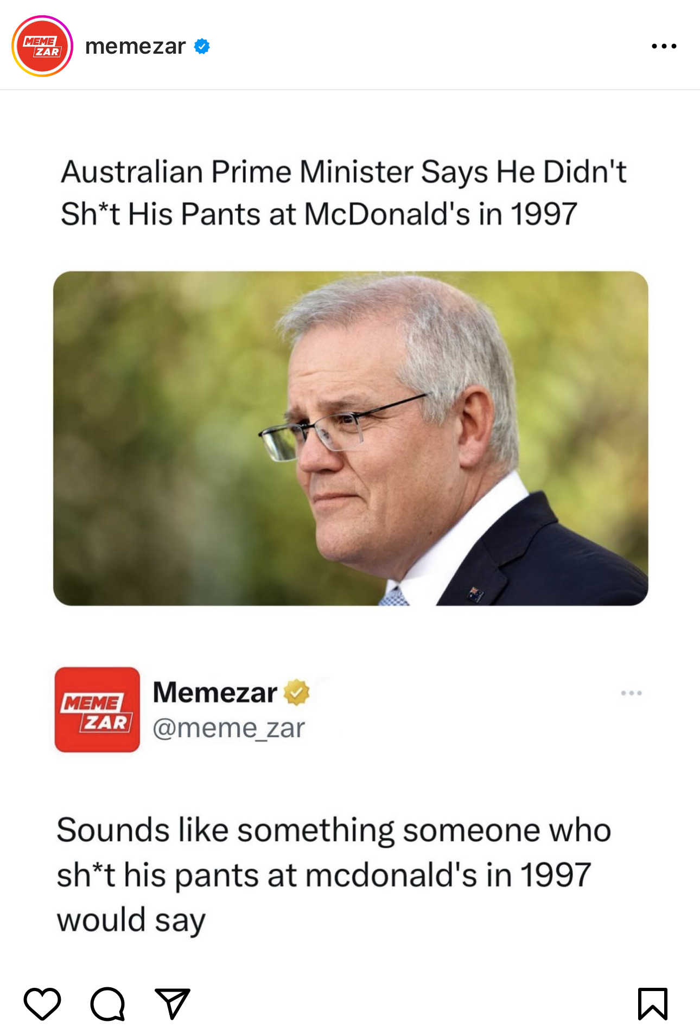Click the photo of the man in glasses
This screenshot has height=1035, width=700.
(x=351, y=438)
